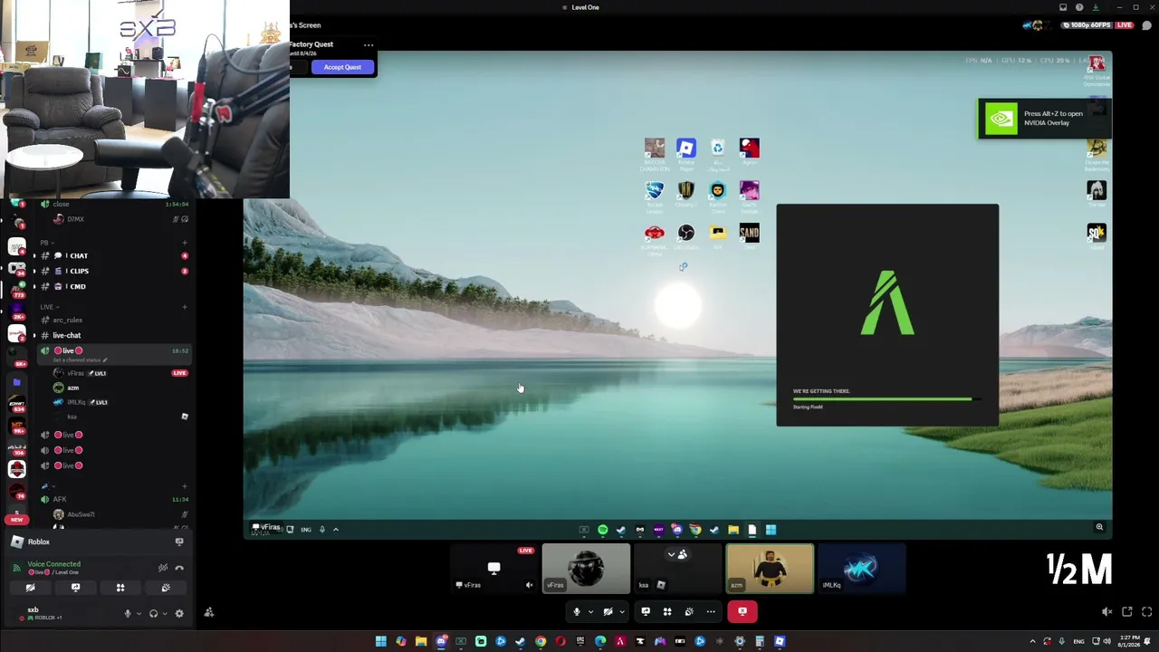Open Discord help icon
1159x652 pixels.
tap(1079, 7)
